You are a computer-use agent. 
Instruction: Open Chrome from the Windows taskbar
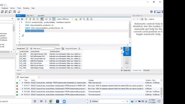coord(51,101)
